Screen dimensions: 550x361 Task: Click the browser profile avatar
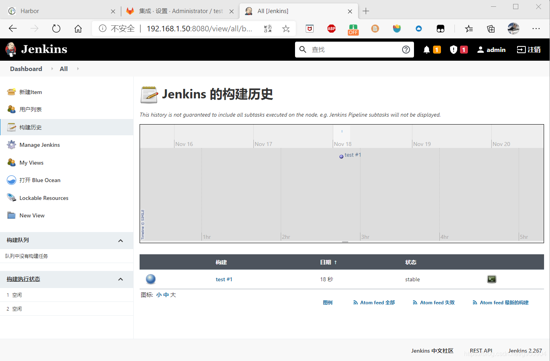click(x=514, y=29)
